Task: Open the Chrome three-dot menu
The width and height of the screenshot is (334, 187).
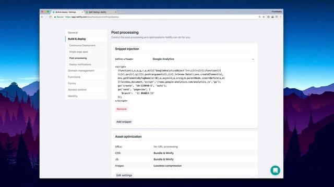Action: point(281,17)
